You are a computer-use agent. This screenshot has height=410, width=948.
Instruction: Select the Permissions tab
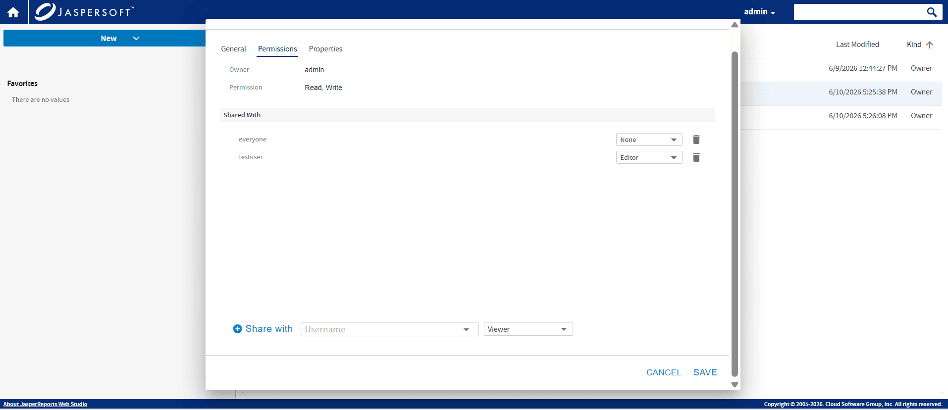point(277,49)
